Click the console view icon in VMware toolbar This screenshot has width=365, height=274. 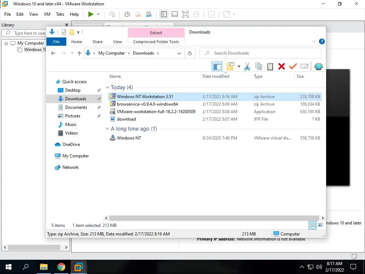[x=211, y=14]
